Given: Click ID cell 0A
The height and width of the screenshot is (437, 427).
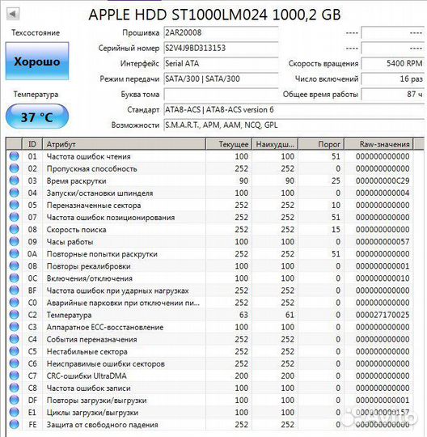Looking at the screenshot, I should pyautogui.click(x=32, y=254).
